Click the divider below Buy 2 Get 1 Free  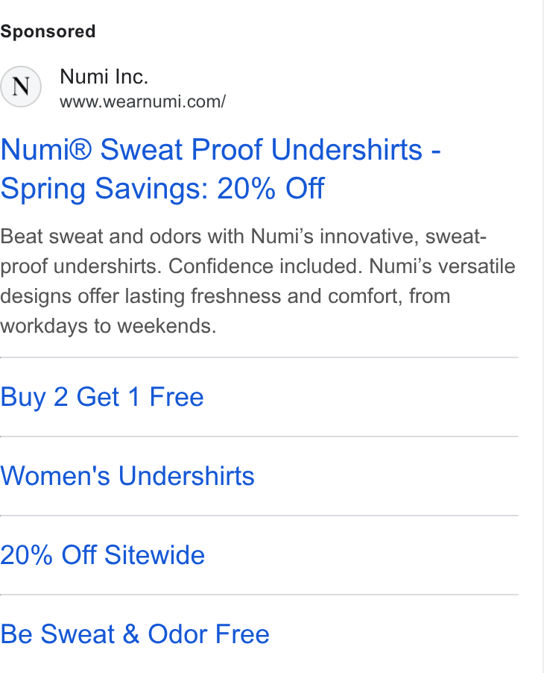point(259,436)
